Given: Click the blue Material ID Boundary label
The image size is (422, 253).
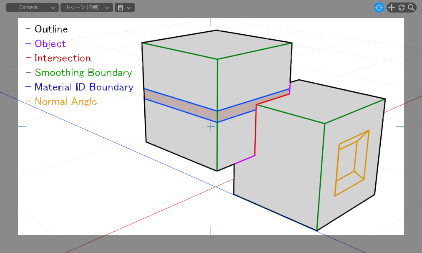Looking at the screenshot, I should pos(84,87).
